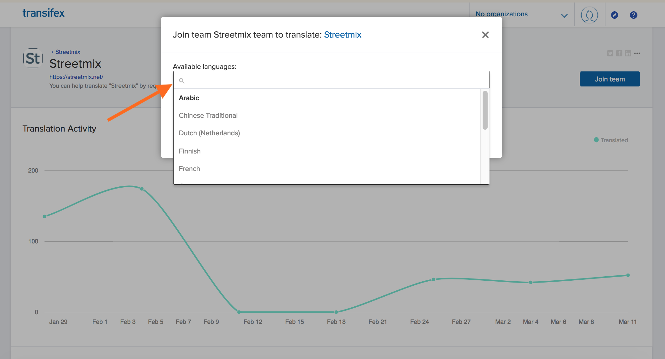Click the Feb 12 chart data point

coord(239,312)
